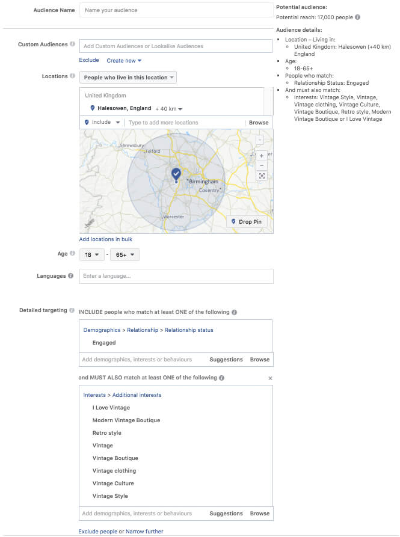400x537 pixels.
Task: Click the Relationship status breadcrumb link
Action: [x=189, y=330]
